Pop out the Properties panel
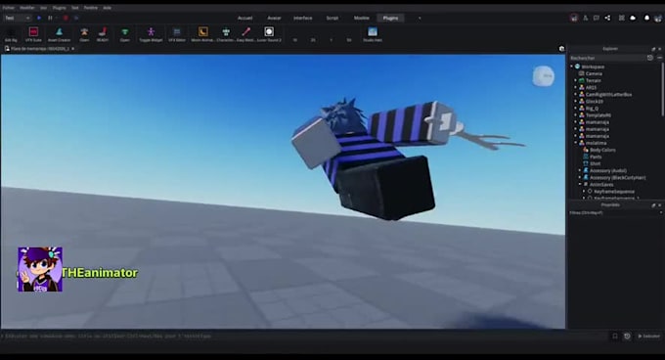The height and width of the screenshot is (360, 665). [x=653, y=205]
